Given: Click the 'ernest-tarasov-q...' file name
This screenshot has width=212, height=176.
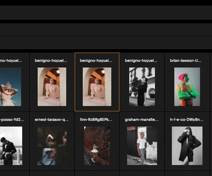Looking at the screenshot, I should pyautogui.click(x=52, y=120).
